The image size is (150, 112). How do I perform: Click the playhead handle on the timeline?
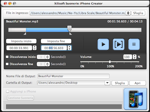[69, 29]
